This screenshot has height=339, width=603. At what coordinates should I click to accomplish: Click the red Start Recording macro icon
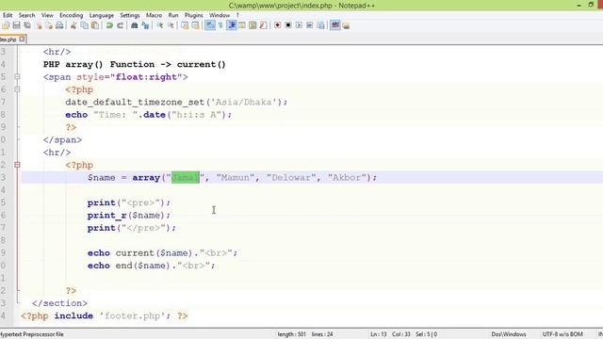277,25
